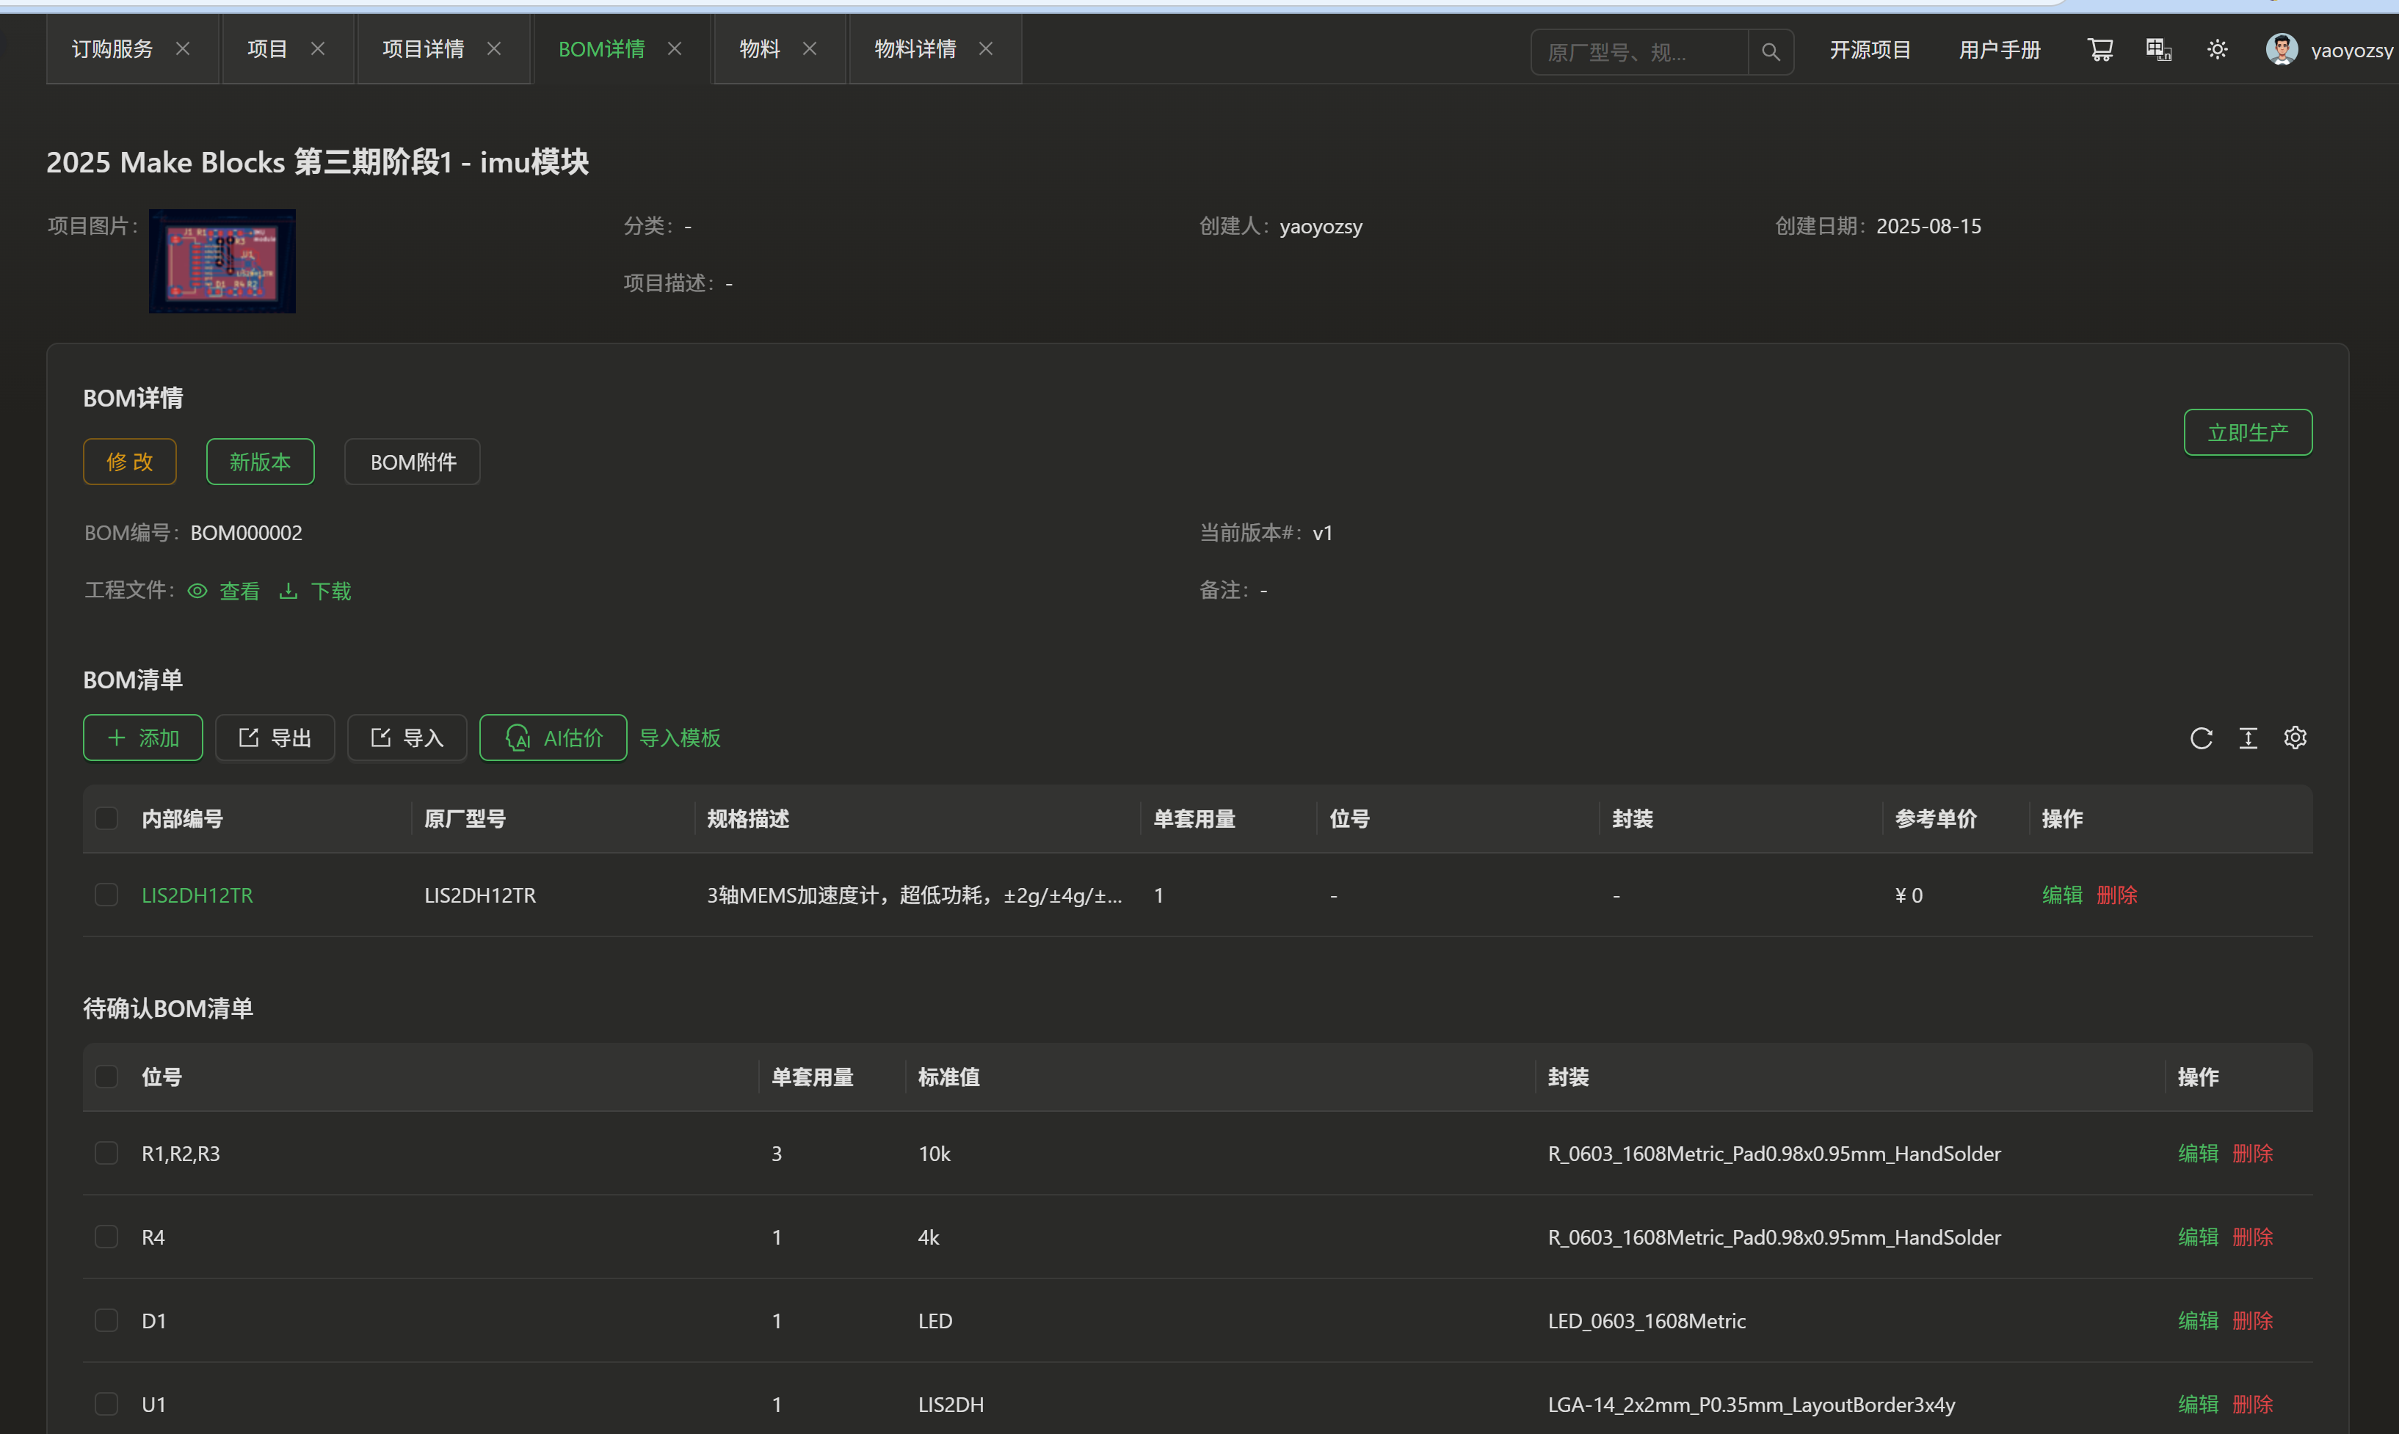Click the 立即生产 button
2399x1434 pixels.
coord(2247,432)
